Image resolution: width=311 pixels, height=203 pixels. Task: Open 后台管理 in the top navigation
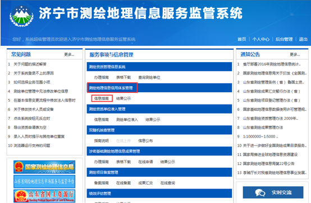[284, 39]
